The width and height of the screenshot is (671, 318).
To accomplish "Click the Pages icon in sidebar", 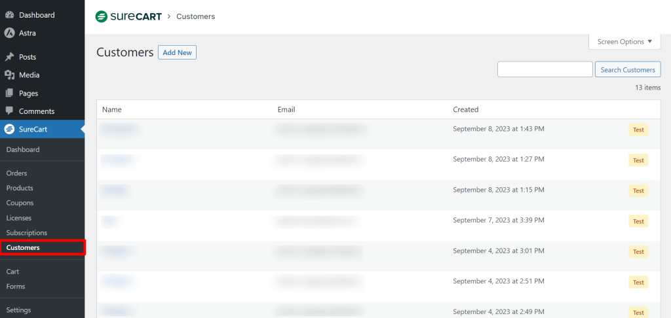I will pyautogui.click(x=10, y=93).
